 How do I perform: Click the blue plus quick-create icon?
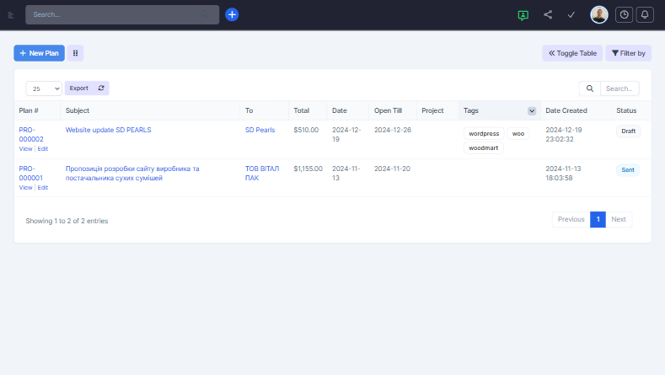(232, 14)
